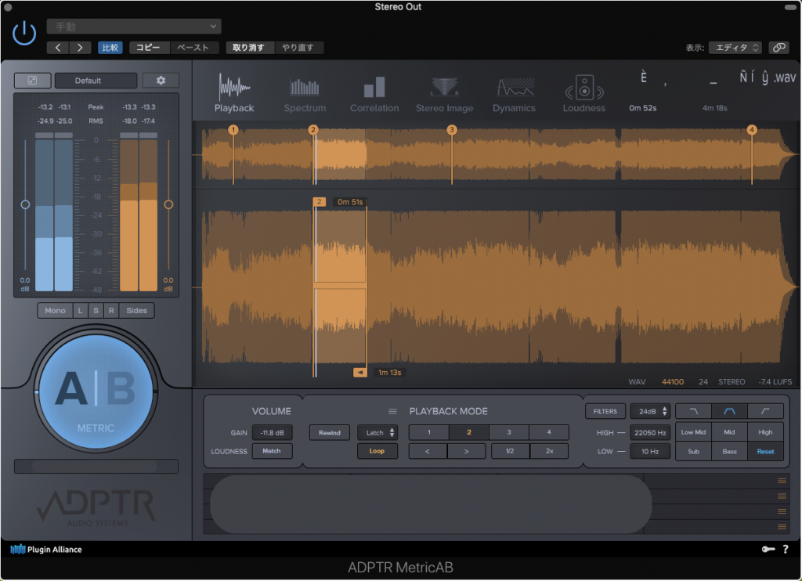Open the settings gear in meter panel
Viewport: 802px width, 581px height.
[161, 81]
